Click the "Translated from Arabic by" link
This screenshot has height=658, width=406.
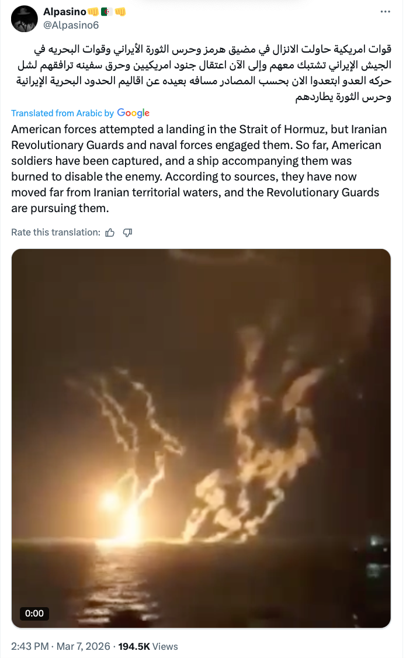click(x=63, y=113)
